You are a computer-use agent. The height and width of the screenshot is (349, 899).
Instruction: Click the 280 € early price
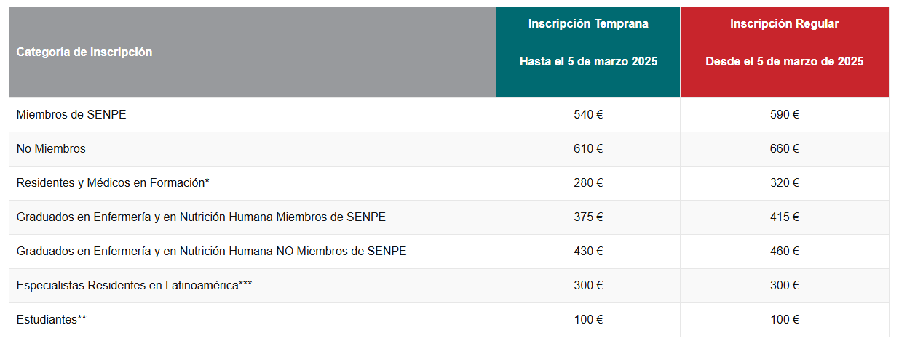tap(588, 183)
